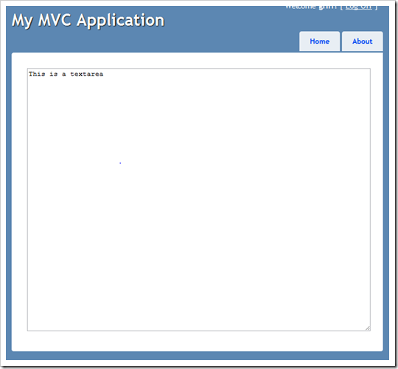Click the letter 'a' word in textarea

pos(64,75)
